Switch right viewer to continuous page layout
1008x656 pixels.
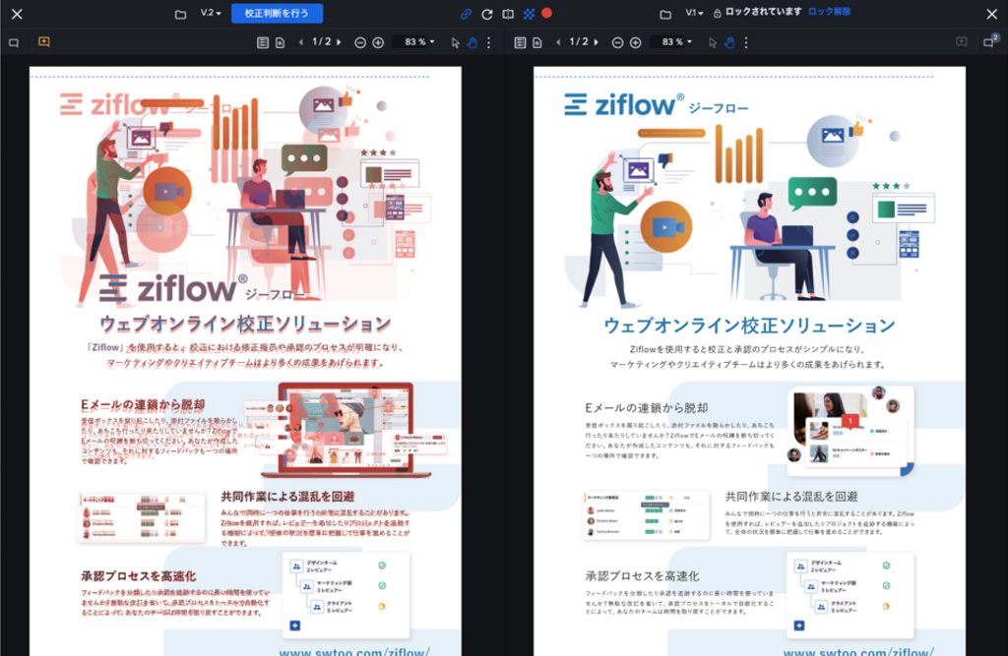click(x=520, y=43)
